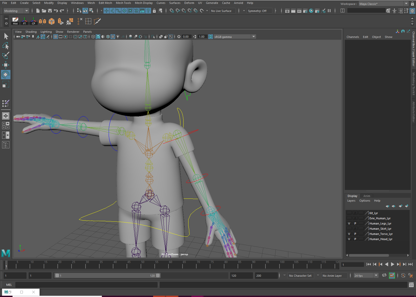Image resolution: width=416 pixels, height=297 pixels.
Task: Enable visibility for Kit_Lyr layer
Action: click(x=349, y=213)
